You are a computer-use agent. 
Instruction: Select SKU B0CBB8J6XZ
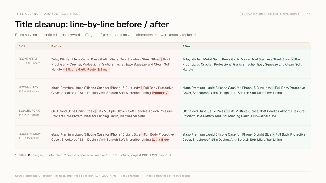(x=29, y=87)
